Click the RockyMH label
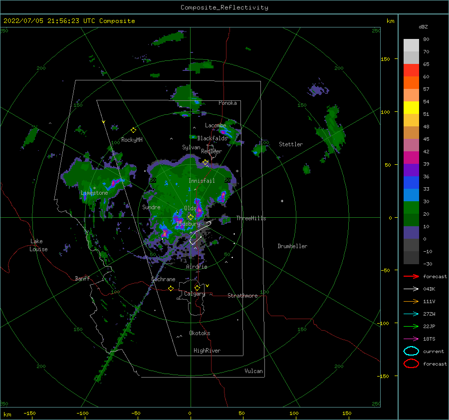 point(132,140)
